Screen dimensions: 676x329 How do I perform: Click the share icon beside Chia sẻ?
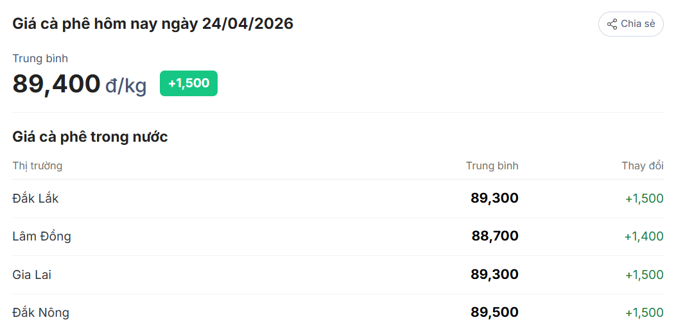612,24
